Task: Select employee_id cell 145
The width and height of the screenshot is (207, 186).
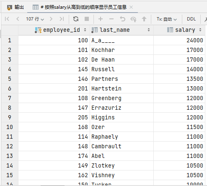Action: click(x=54, y=69)
